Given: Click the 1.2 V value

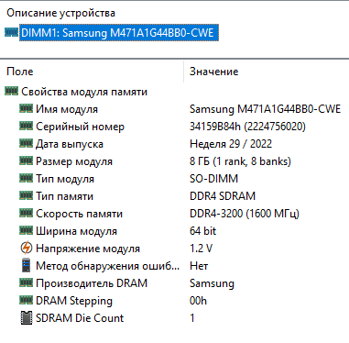Looking at the screenshot, I should (201, 249).
